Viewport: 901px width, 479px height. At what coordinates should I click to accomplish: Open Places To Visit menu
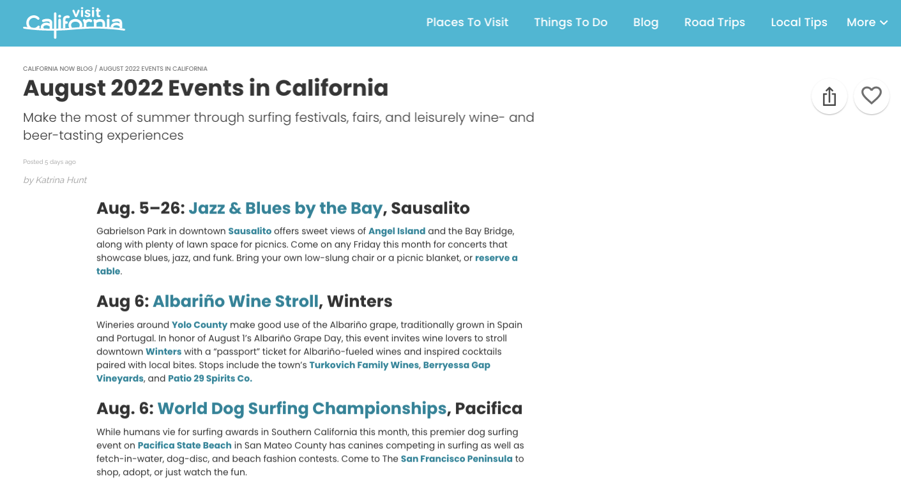[x=467, y=22]
